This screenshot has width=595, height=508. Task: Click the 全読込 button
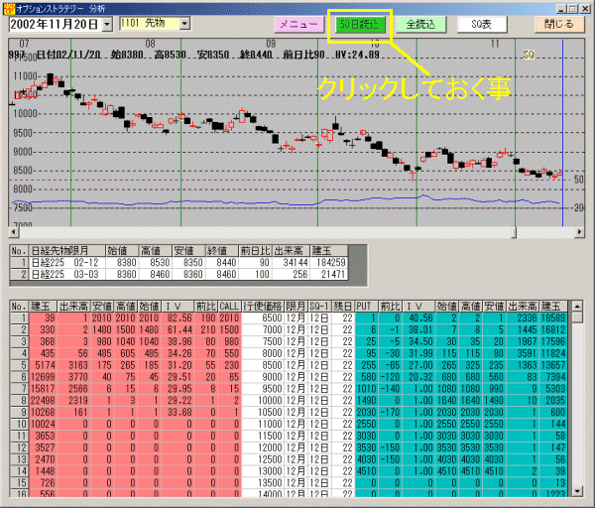[420, 25]
